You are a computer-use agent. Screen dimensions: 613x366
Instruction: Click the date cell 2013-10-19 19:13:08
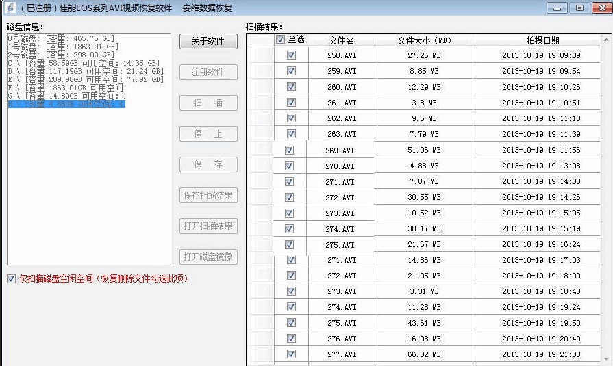[x=542, y=166]
